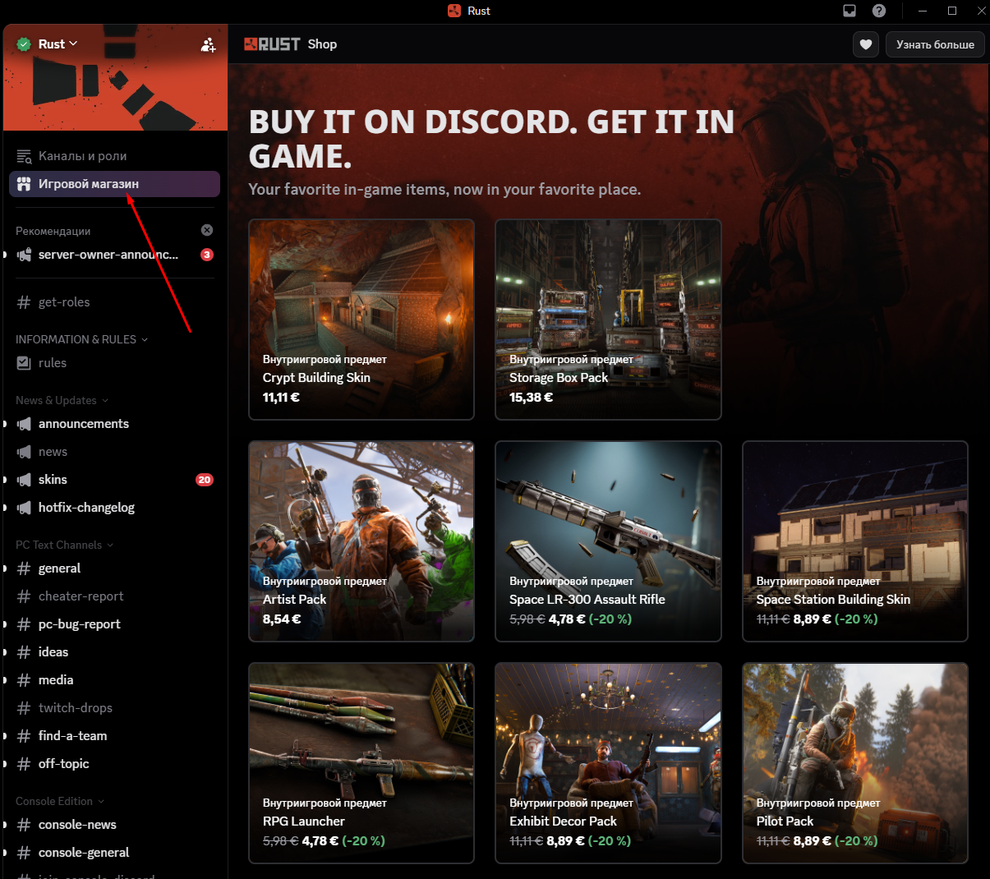Open the cheater-report channel
Screen dimensions: 990x879
pyautogui.click(x=114, y=596)
